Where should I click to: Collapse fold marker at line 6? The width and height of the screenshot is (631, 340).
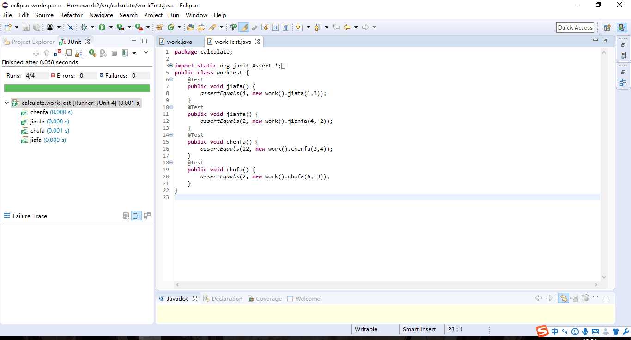coord(171,79)
